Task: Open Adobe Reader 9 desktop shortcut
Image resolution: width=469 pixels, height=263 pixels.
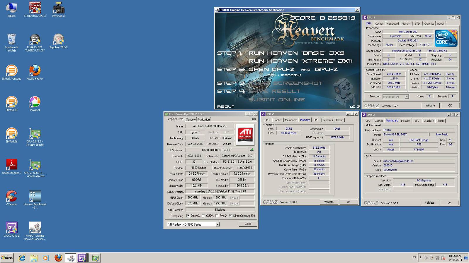Action: point(11,167)
